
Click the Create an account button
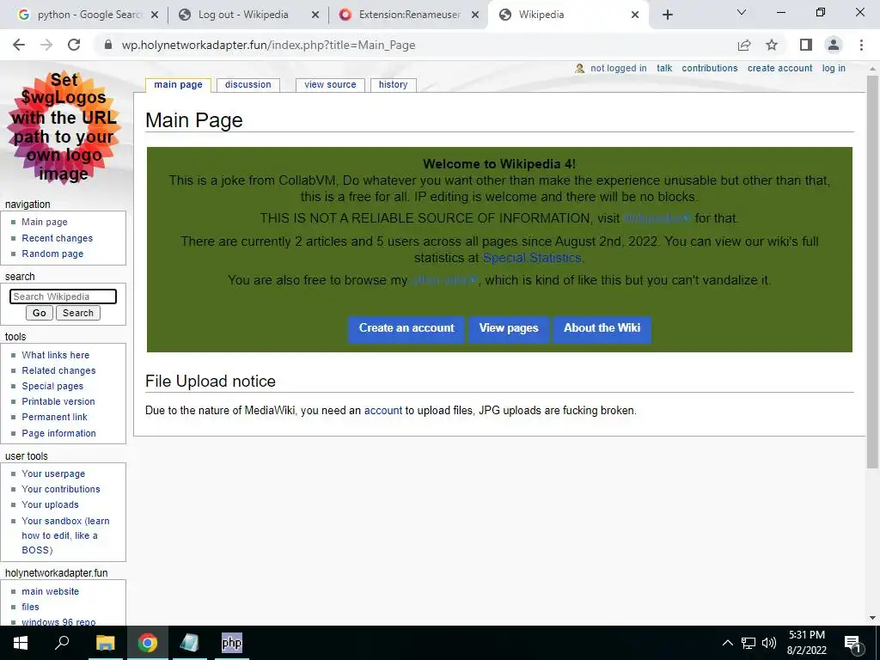coord(406,328)
